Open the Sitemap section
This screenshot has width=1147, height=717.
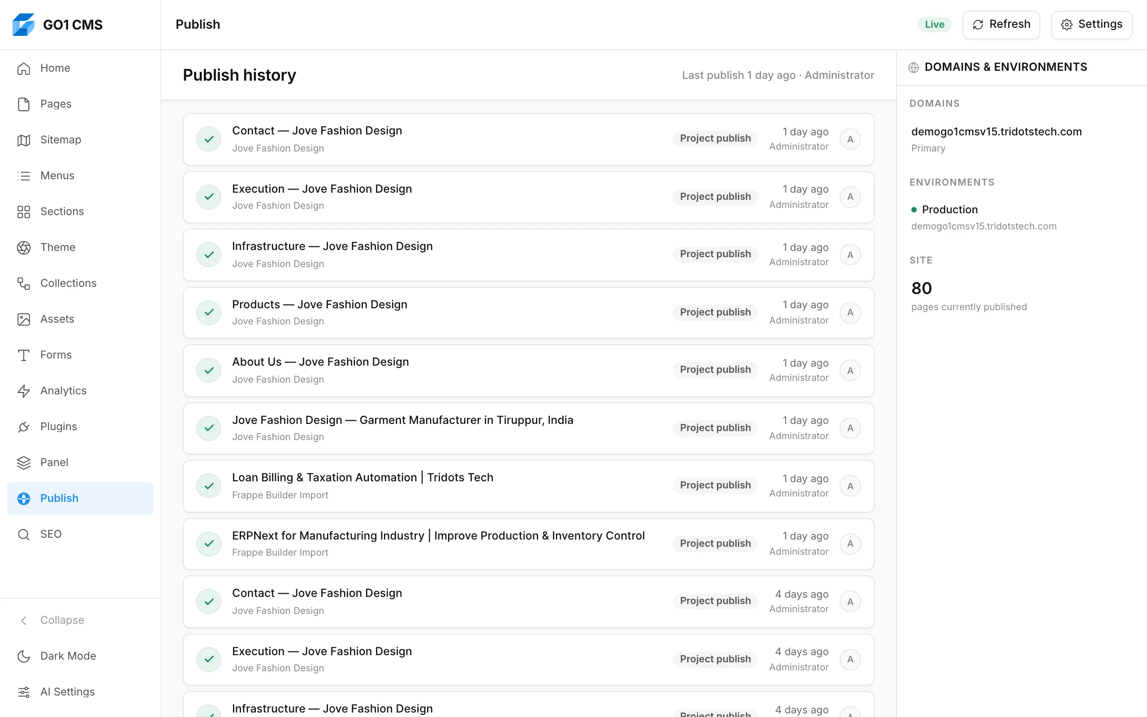80,140
